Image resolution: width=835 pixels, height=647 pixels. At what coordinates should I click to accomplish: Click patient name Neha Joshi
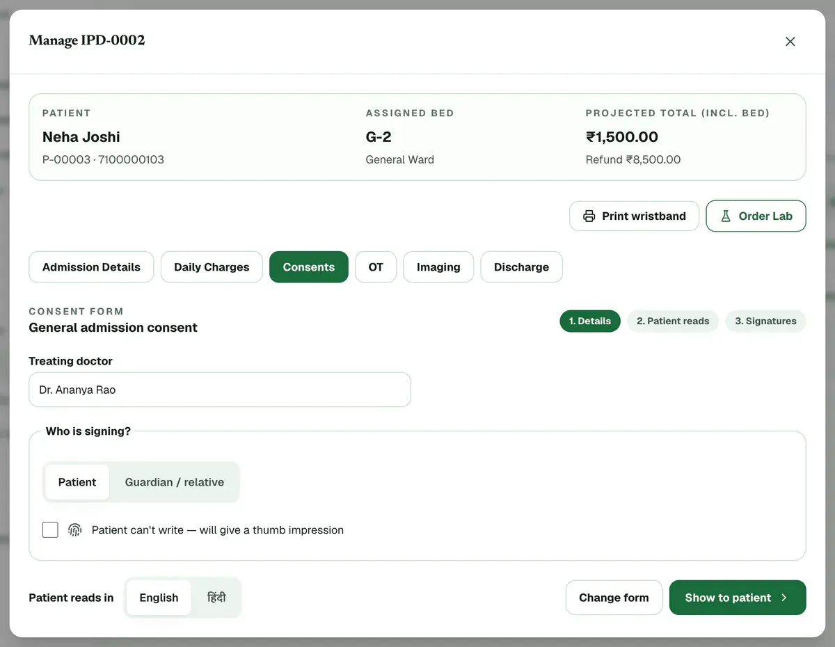[x=81, y=137]
